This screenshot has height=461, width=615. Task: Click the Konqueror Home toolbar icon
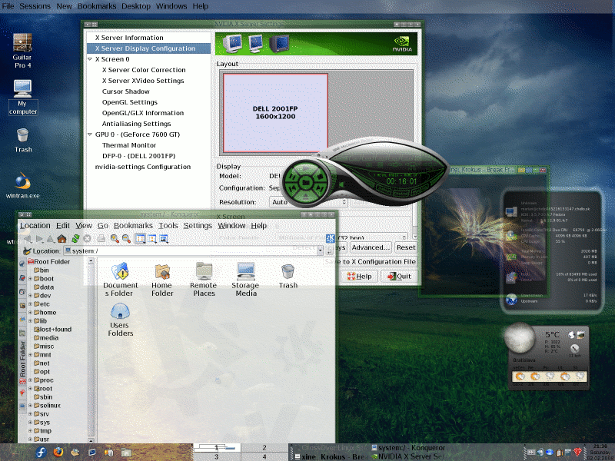coord(62,238)
